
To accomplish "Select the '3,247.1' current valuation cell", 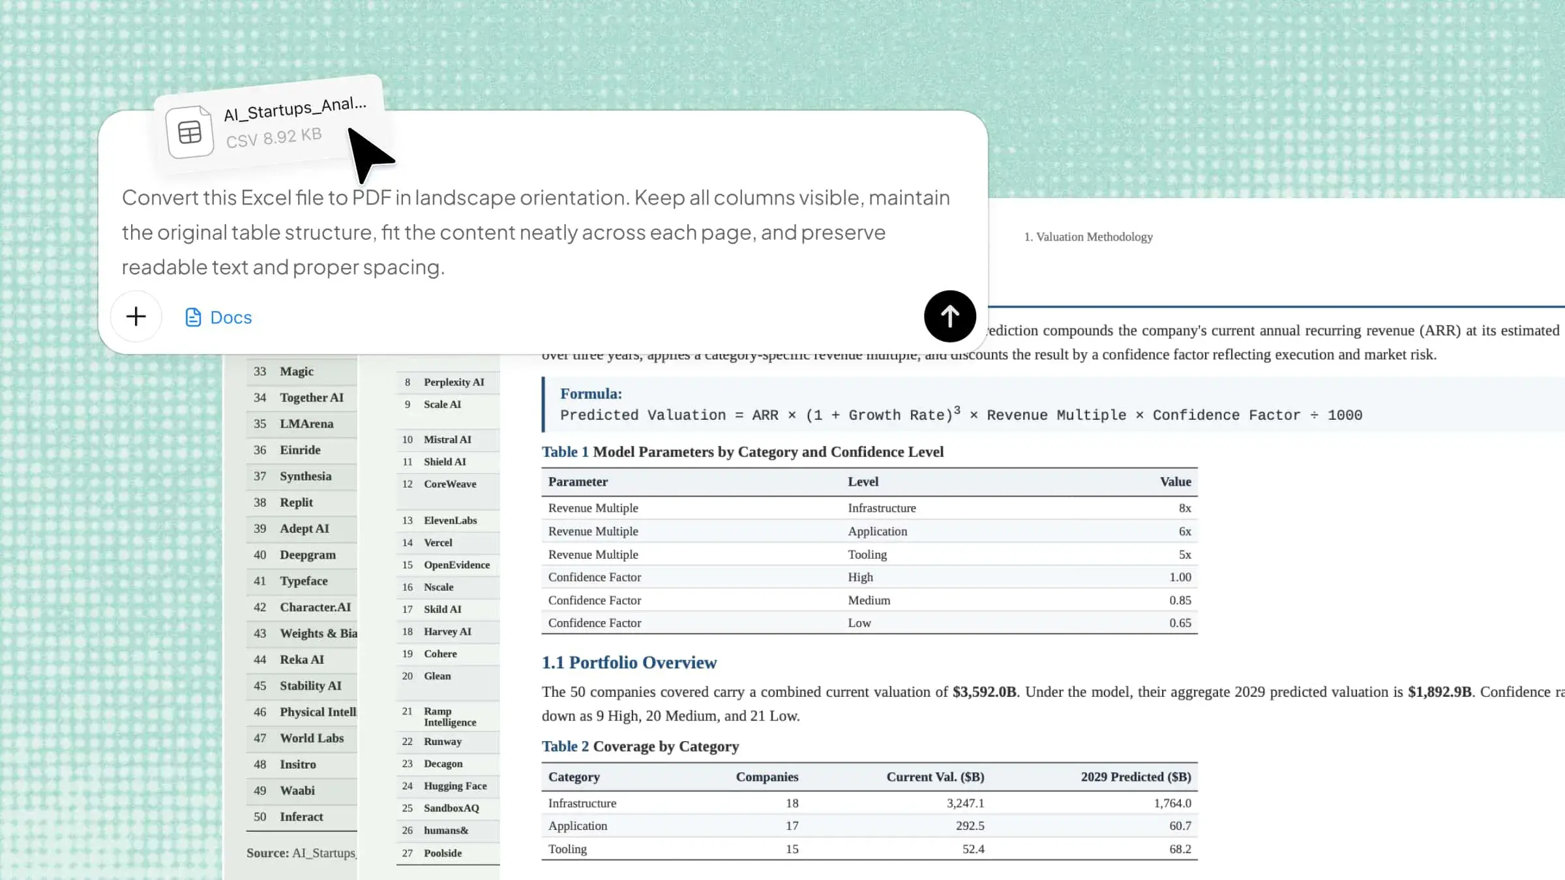I will tap(965, 804).
